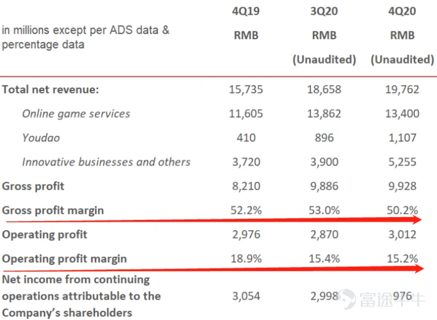
Task: Click the 4Q19 net income value 3,054
Action: tap(246, 296)
